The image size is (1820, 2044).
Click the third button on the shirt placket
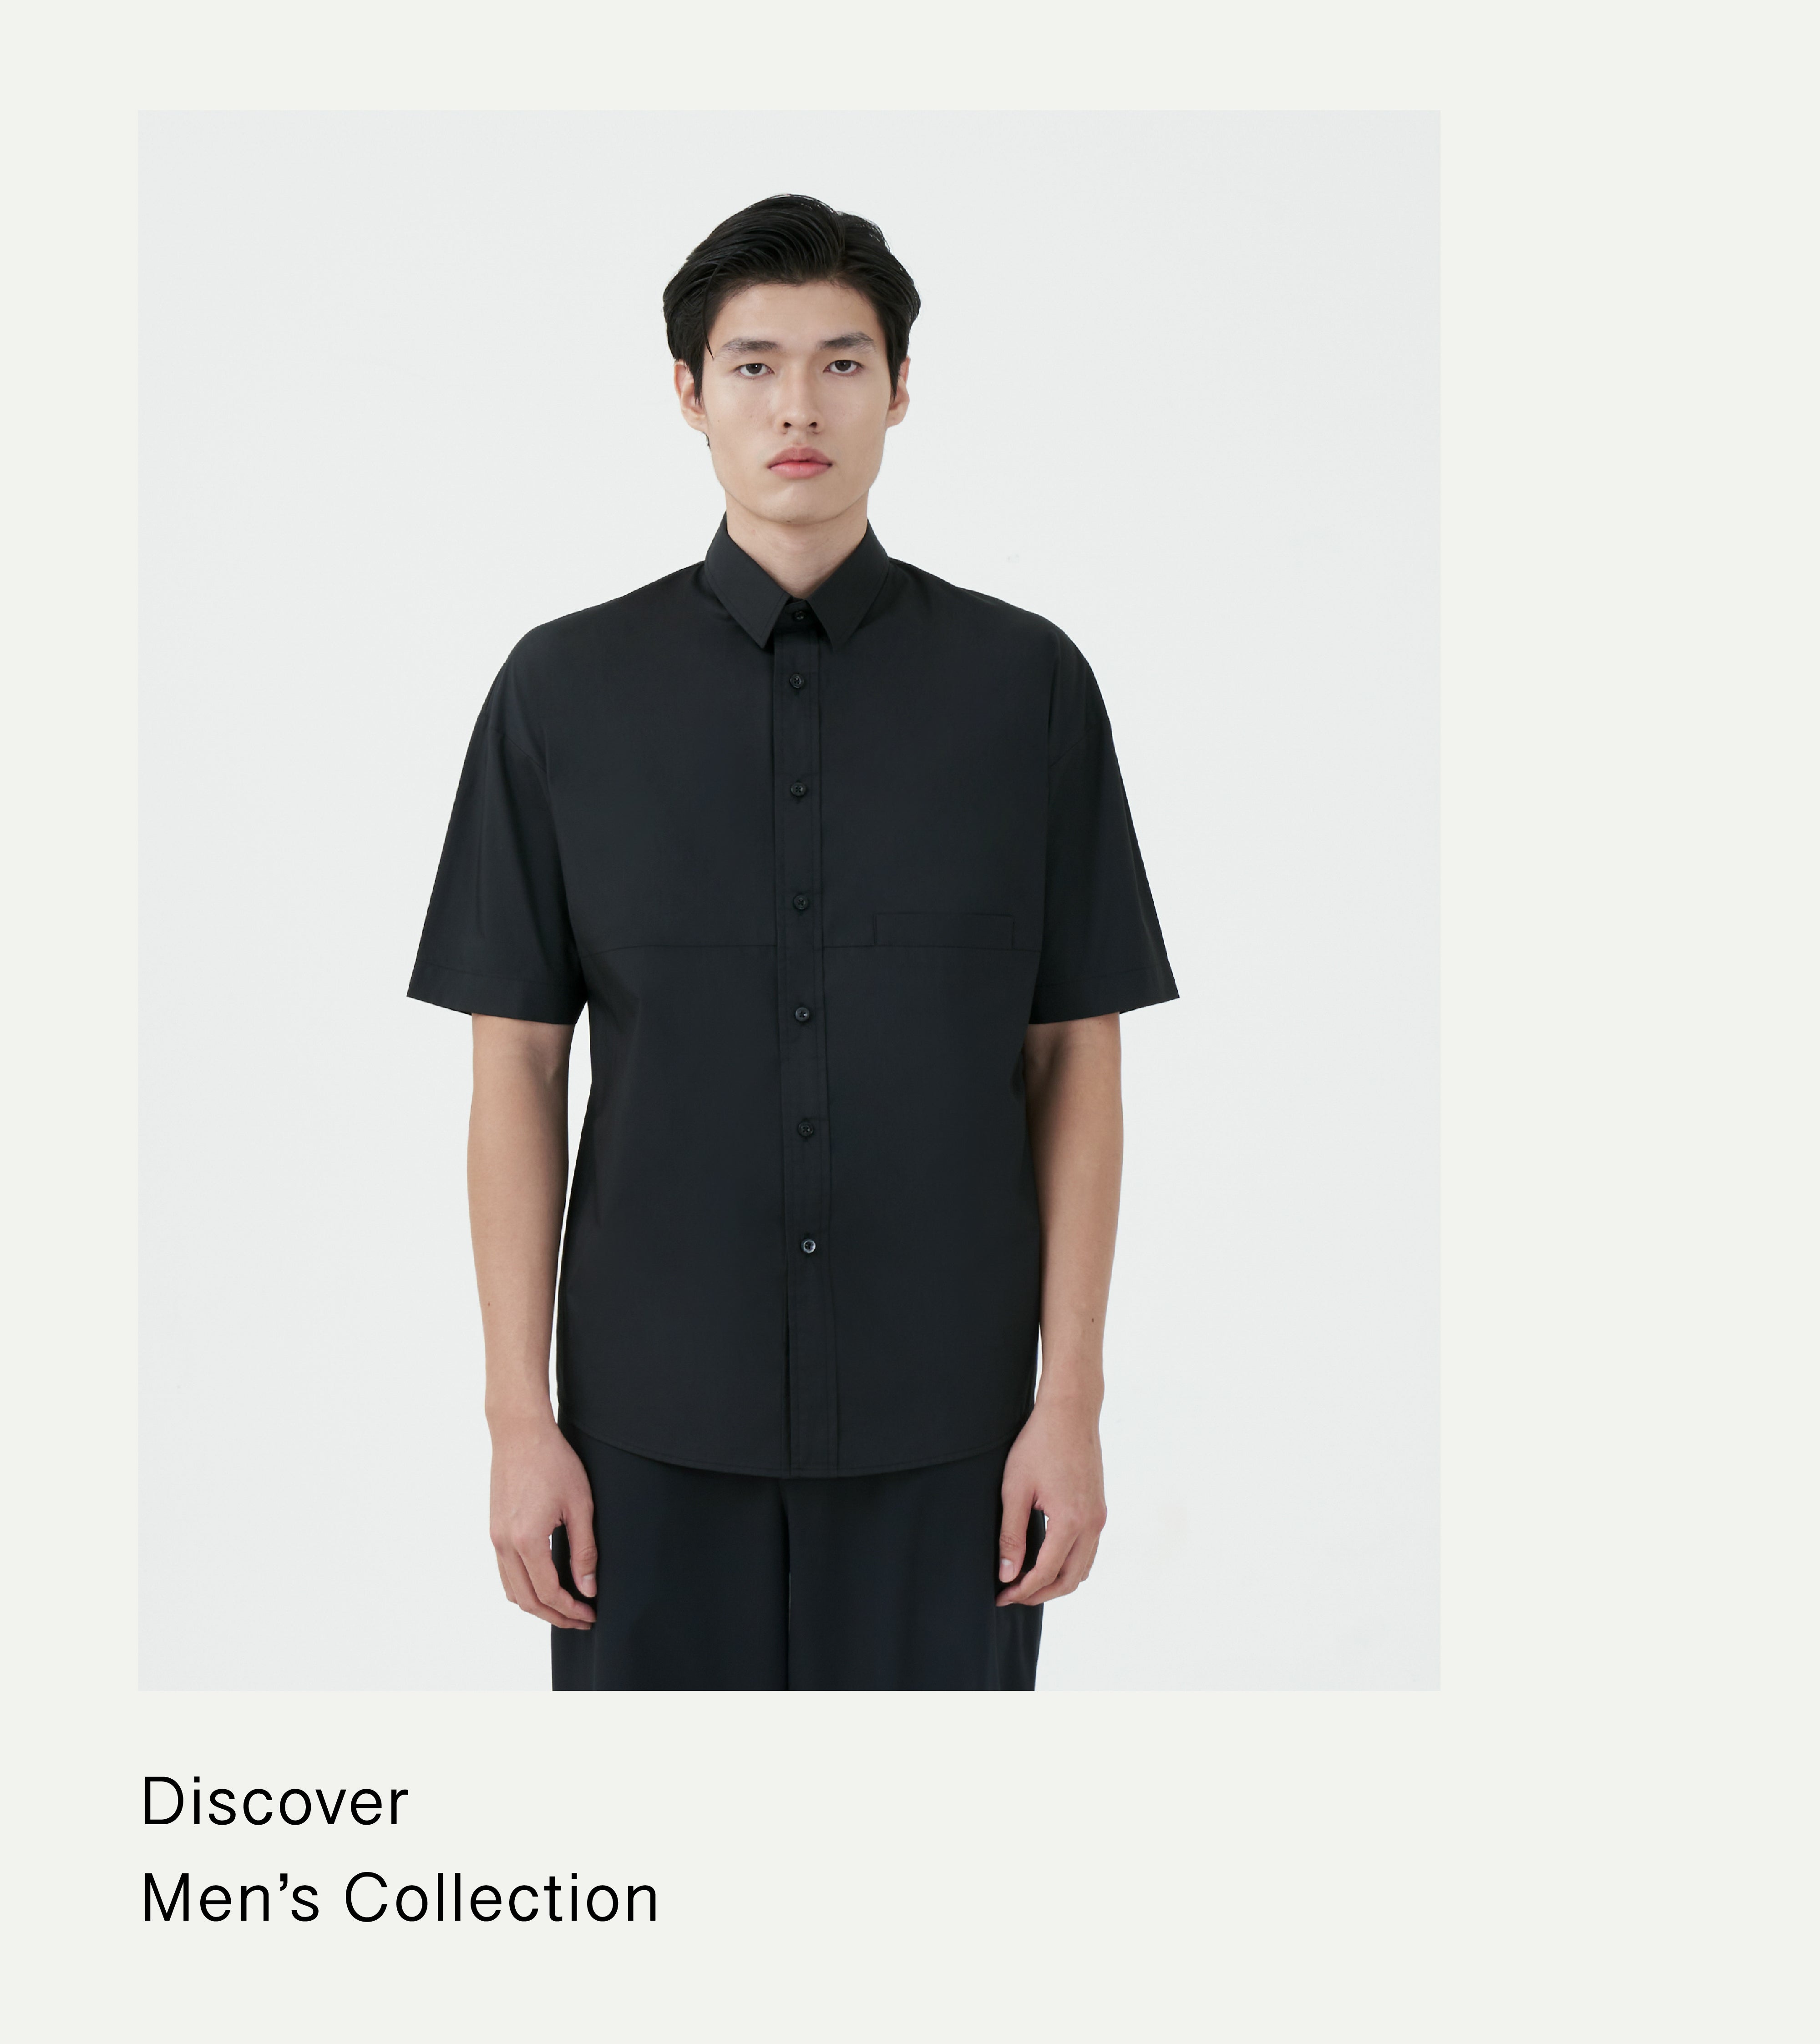pyautogui.click(x=800, y=902)
